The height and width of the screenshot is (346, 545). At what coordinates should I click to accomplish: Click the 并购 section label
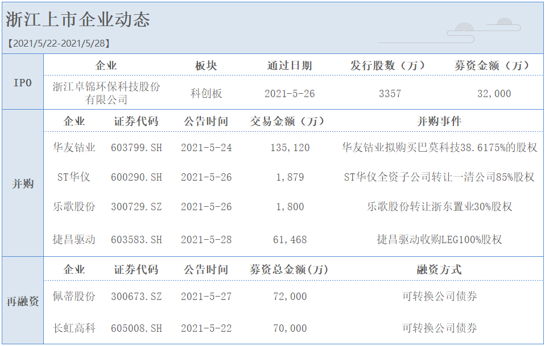(x=23, y=184)
